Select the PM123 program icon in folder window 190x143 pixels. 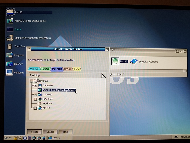(x=115, y=61)
